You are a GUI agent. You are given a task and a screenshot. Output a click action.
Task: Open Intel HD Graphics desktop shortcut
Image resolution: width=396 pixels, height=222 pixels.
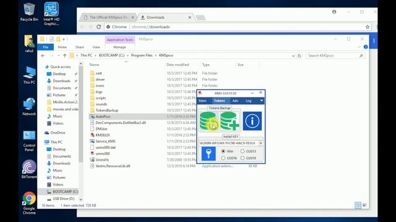[x=51, y=14]
